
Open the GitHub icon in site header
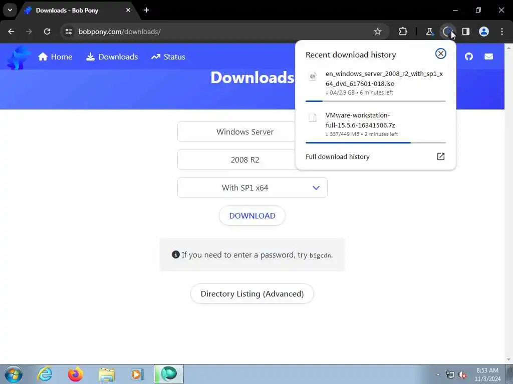pos(469,56)
